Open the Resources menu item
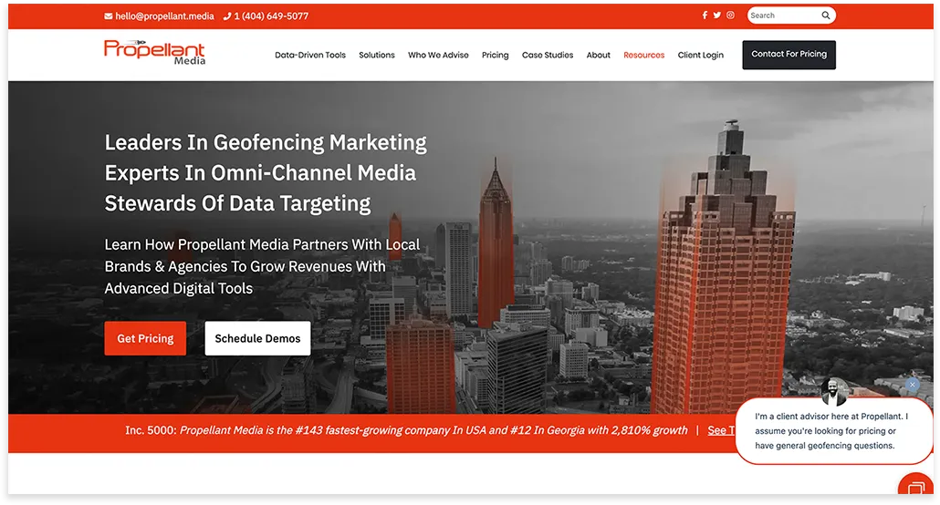940x505 pixels. pyautogui.click(x=643, y=55)
